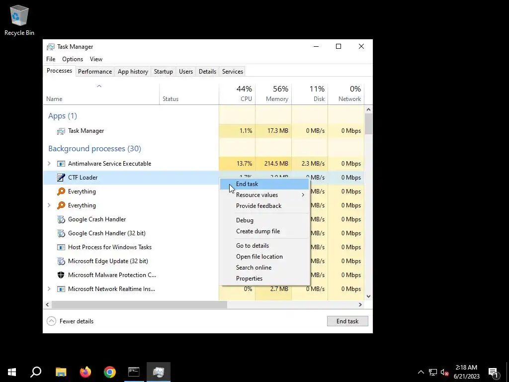Screen dimensions: 509x382
Task: Click the Task Manager taskbar button
Action: click(x=159, y=372)
